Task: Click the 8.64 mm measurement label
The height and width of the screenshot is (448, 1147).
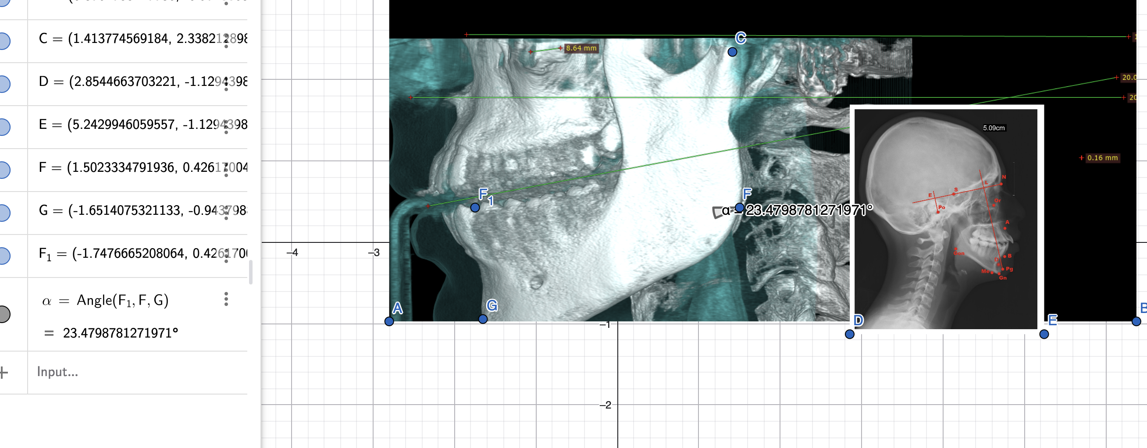Action: pyautogui.click(x=581, y=48)
